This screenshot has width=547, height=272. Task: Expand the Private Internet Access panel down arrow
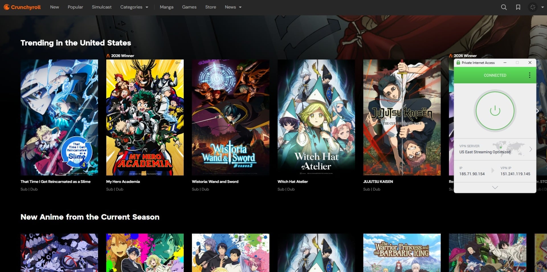tap(495, 187)
